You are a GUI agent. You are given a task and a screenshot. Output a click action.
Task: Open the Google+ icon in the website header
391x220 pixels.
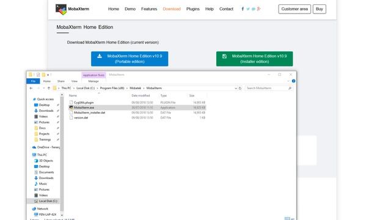click(259, 9)
